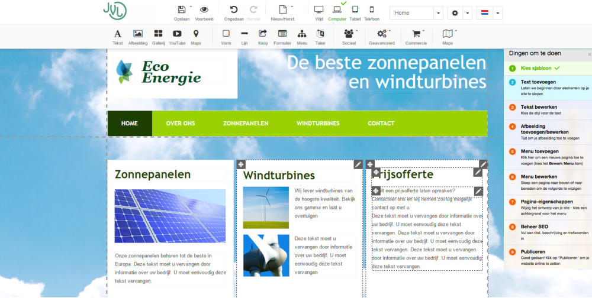Switch to Tablet view mode
Image resolution: width=592 pixels, height=298 pixels.
click(x=355, y=10)
